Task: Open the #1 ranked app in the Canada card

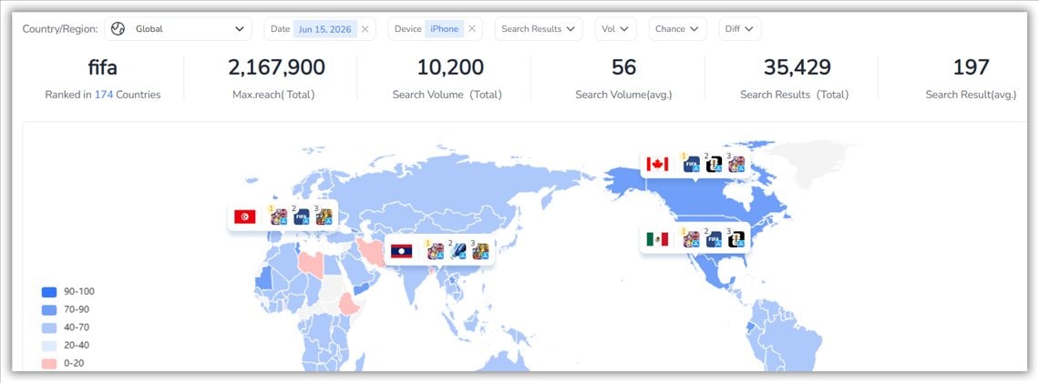Action: point(692,165)
